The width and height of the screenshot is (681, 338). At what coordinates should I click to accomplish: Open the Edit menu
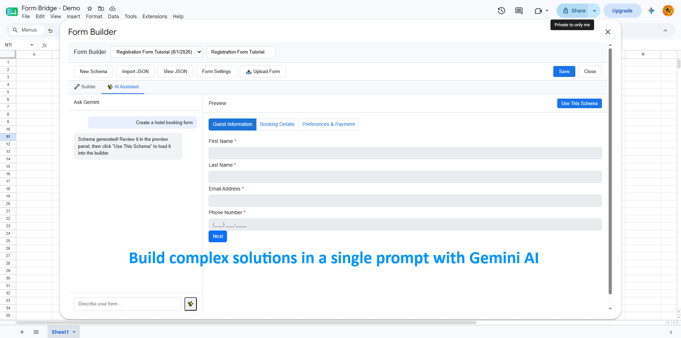click(40, 16)
